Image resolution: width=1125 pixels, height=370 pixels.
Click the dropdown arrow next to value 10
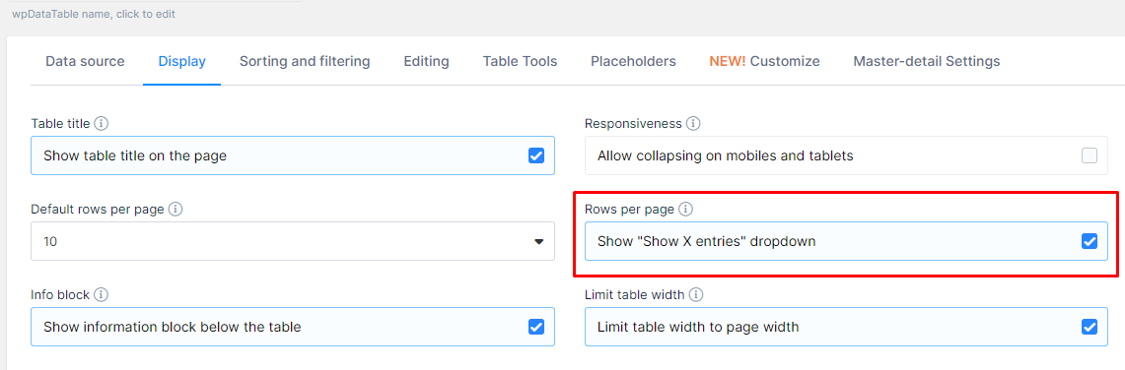(538, 242)
